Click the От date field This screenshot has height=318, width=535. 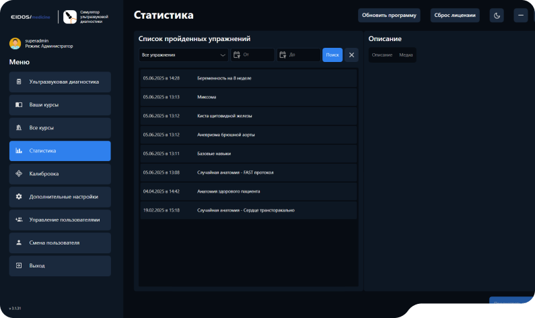[252, 55]
